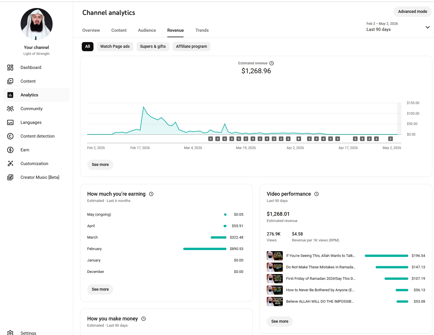Click the Advanced mode button

[413, 12]
